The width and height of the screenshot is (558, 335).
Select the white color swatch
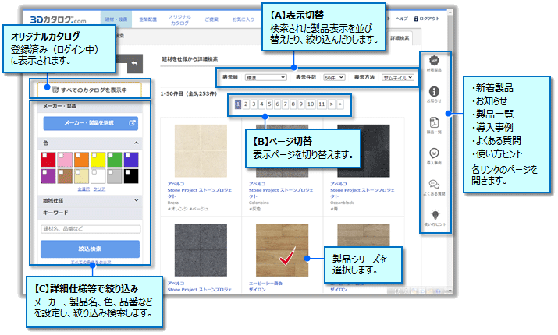click(98, 176)
